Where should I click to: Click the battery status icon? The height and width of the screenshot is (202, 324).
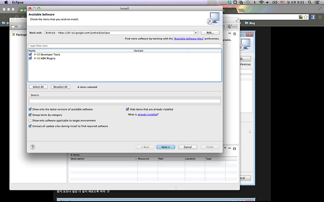coord(275,3)
